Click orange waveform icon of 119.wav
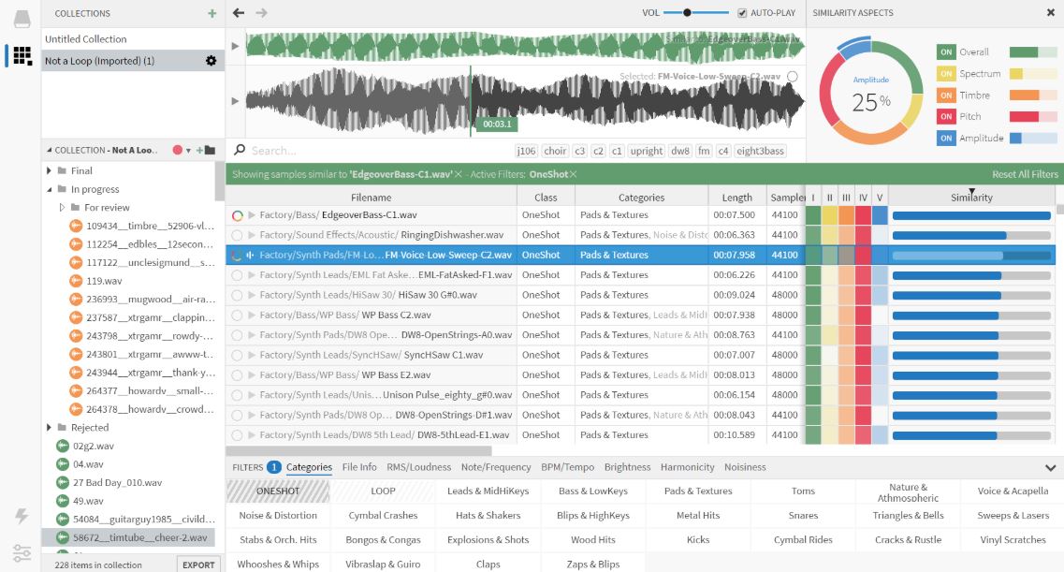Screen dimensions: 1064x572 click(x=76, y=280)
